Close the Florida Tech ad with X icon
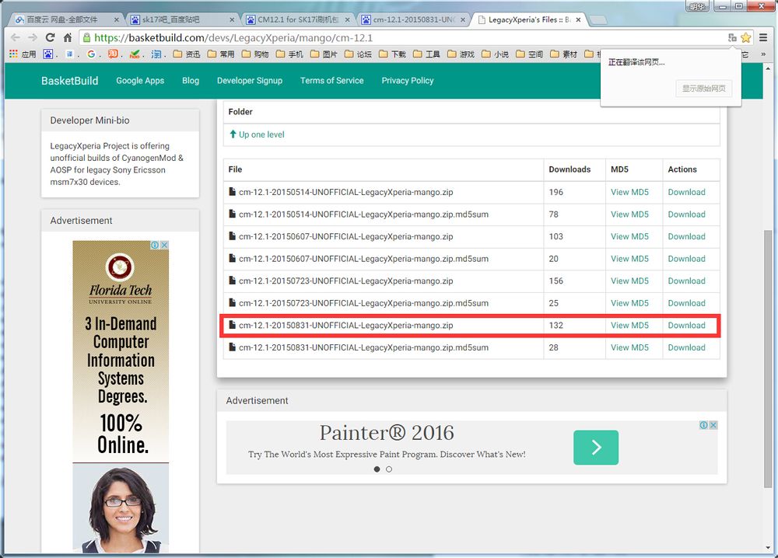778x558 pixels. click(164, 245)
